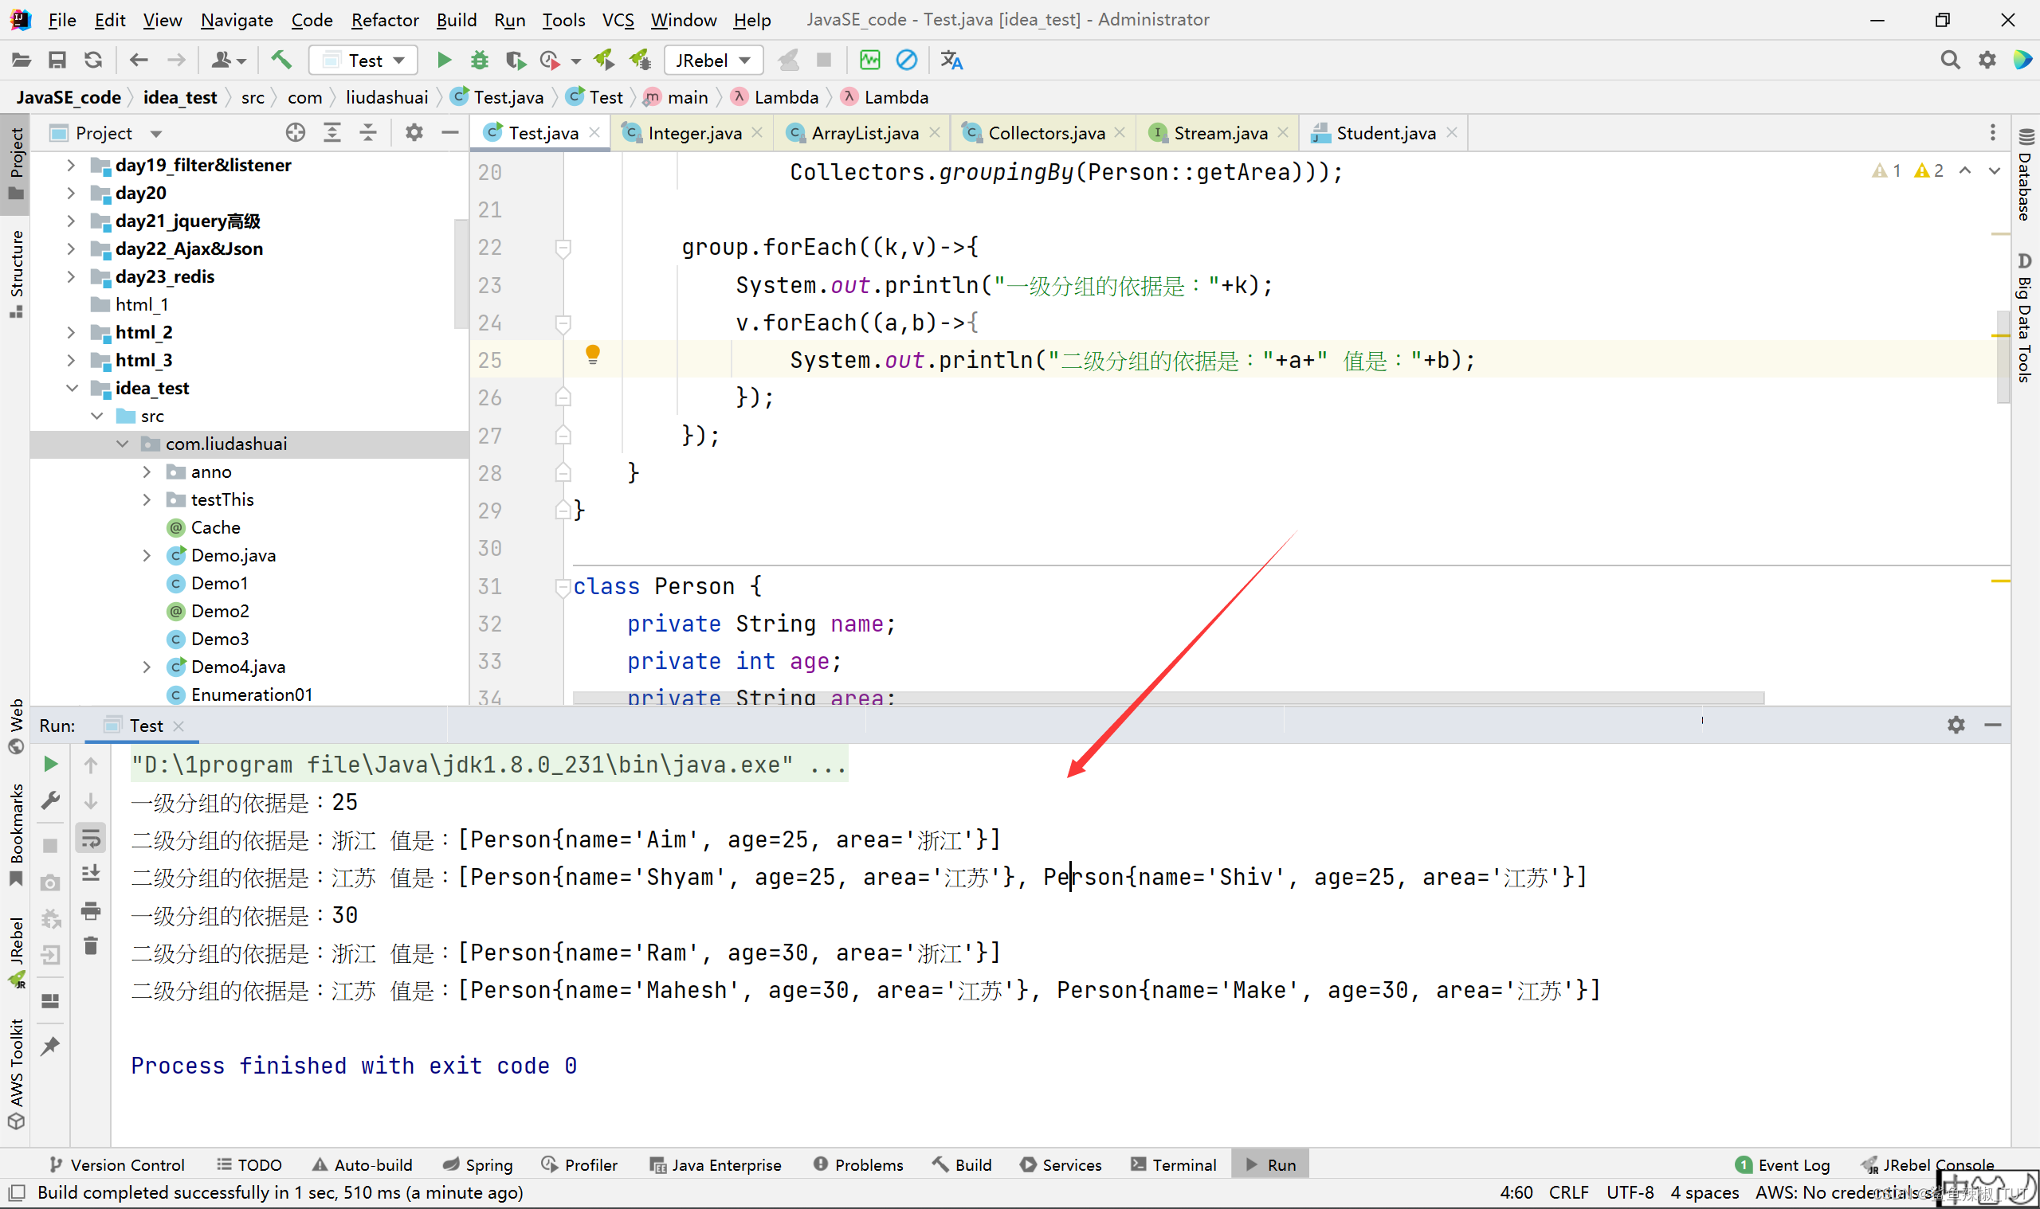Screen dimensions: 2040x1209
Task: Expand the testThis package
Action: 147,499
